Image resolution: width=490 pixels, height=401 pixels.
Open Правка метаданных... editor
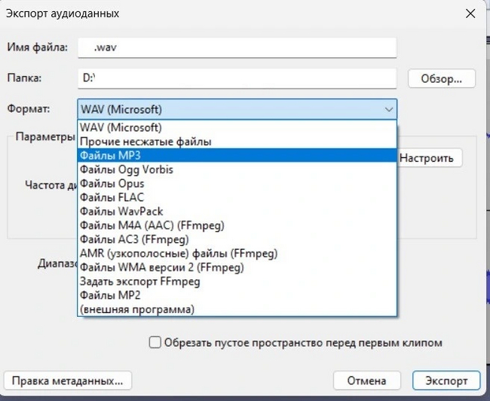click(x=67, y=380)
